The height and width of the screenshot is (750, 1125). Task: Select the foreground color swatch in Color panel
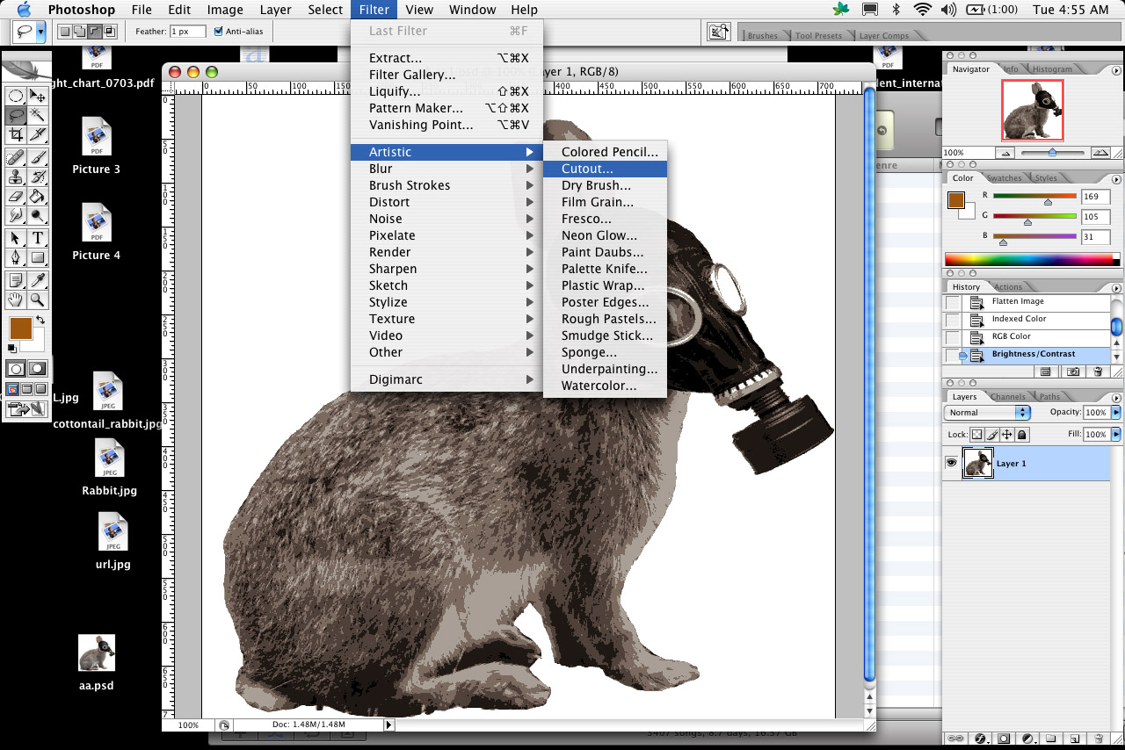[956, 200]
